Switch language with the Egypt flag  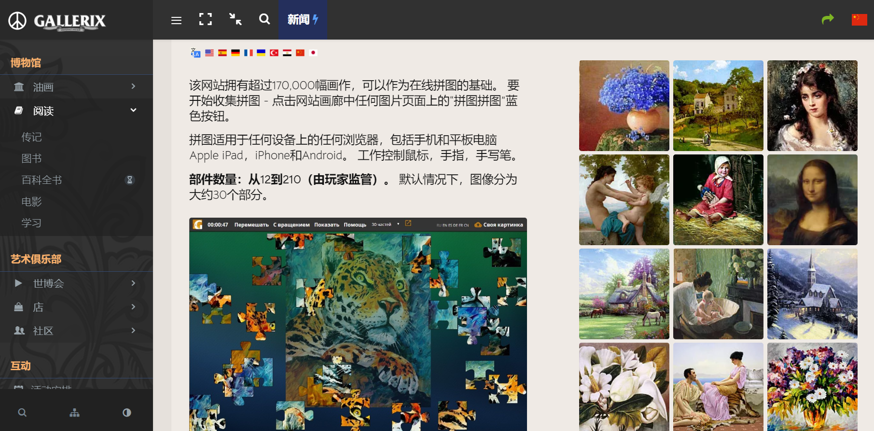[x=287, y=53]
